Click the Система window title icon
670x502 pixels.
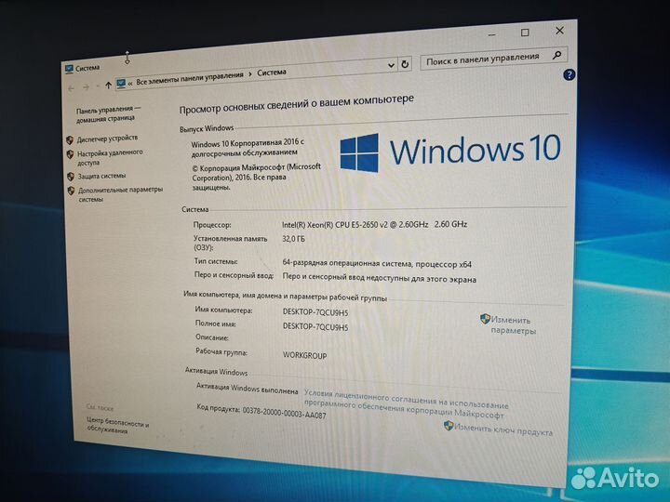(69, 69)
